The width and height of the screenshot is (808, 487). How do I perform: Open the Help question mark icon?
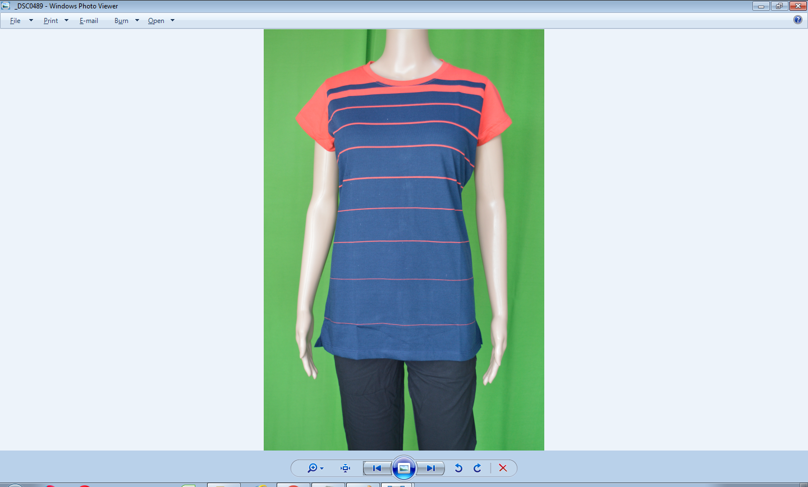tap(798, 20)
